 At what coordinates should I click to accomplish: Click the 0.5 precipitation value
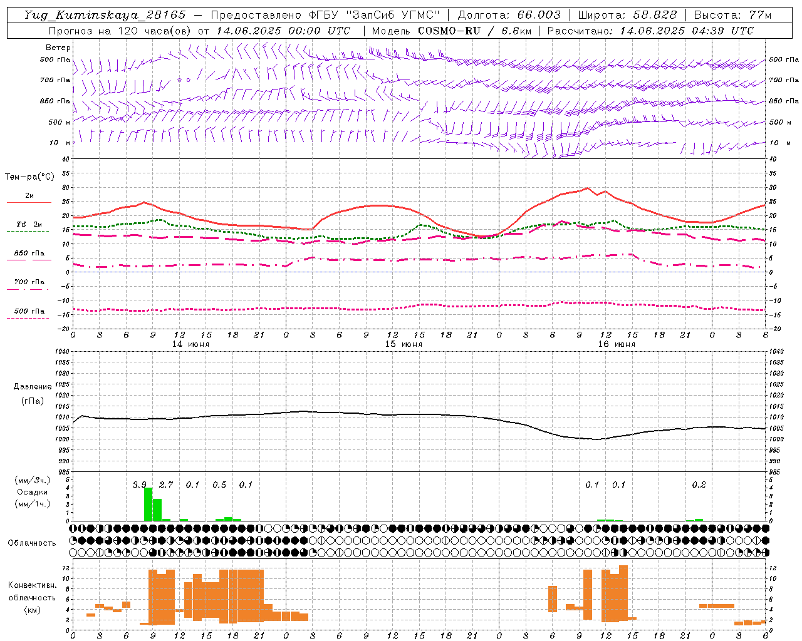[x=219, y=485]
